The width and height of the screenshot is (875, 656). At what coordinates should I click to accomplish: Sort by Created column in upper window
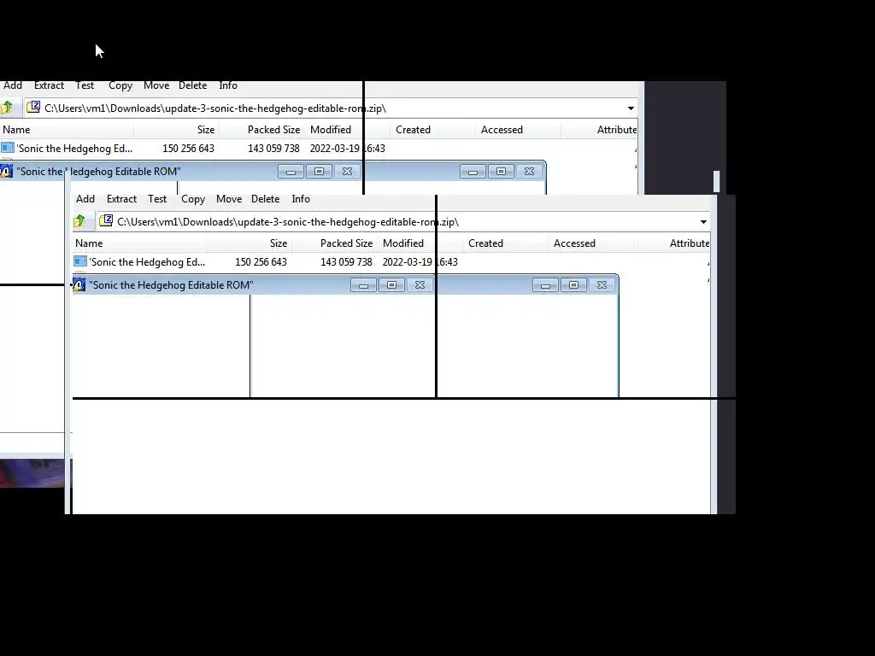tap(432, 130)
